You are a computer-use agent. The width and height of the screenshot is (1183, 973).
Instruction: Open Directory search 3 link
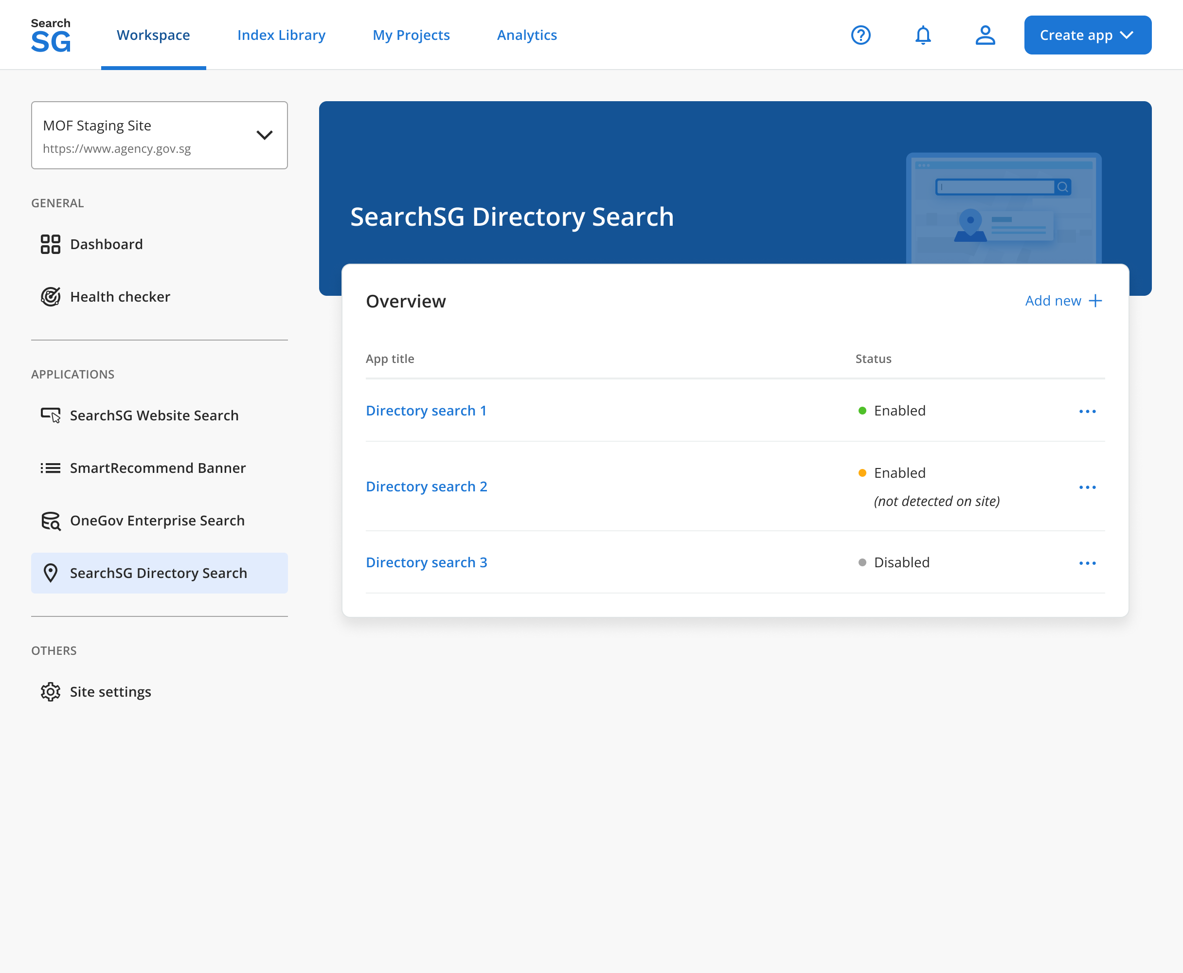427,562
